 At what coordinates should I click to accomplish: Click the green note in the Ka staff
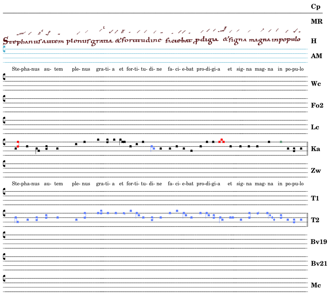(281, 142)
